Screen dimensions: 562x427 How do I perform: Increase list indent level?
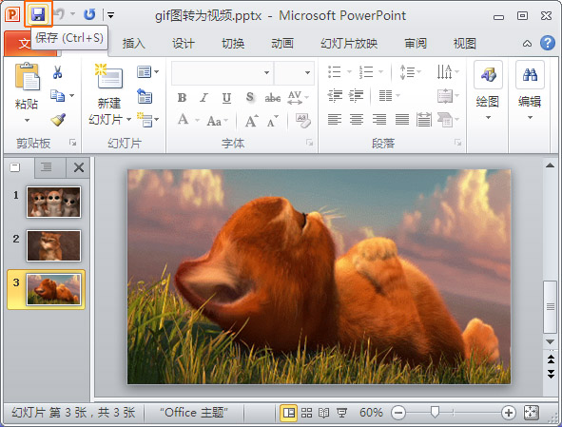[356, 96]
